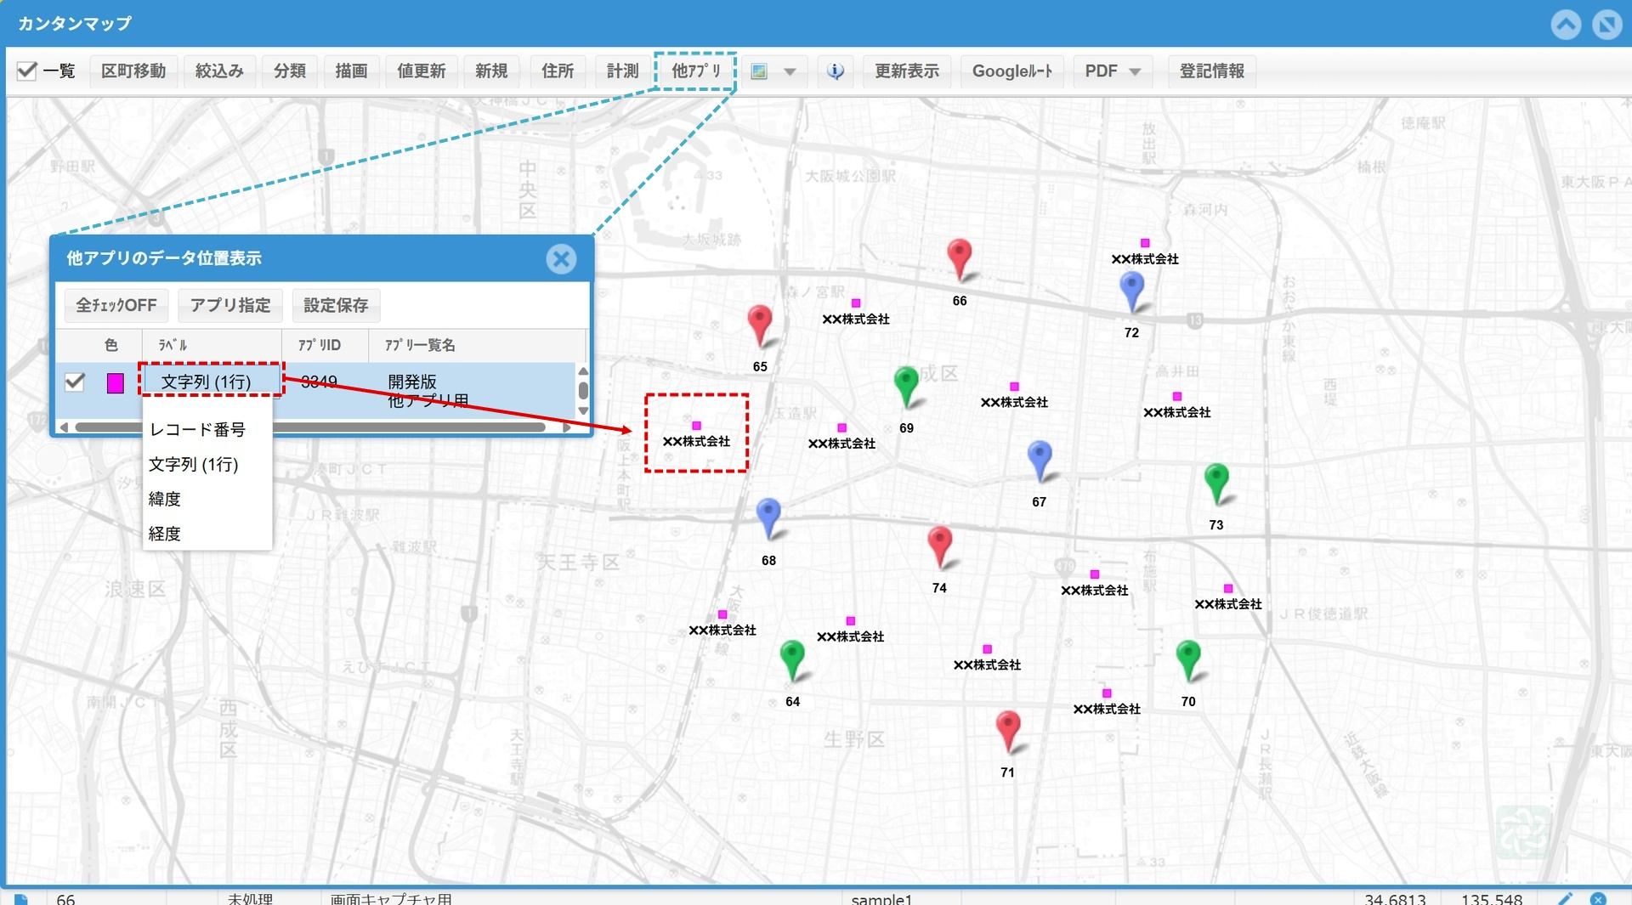Click the red map pin labeled 66

(959, 257)
